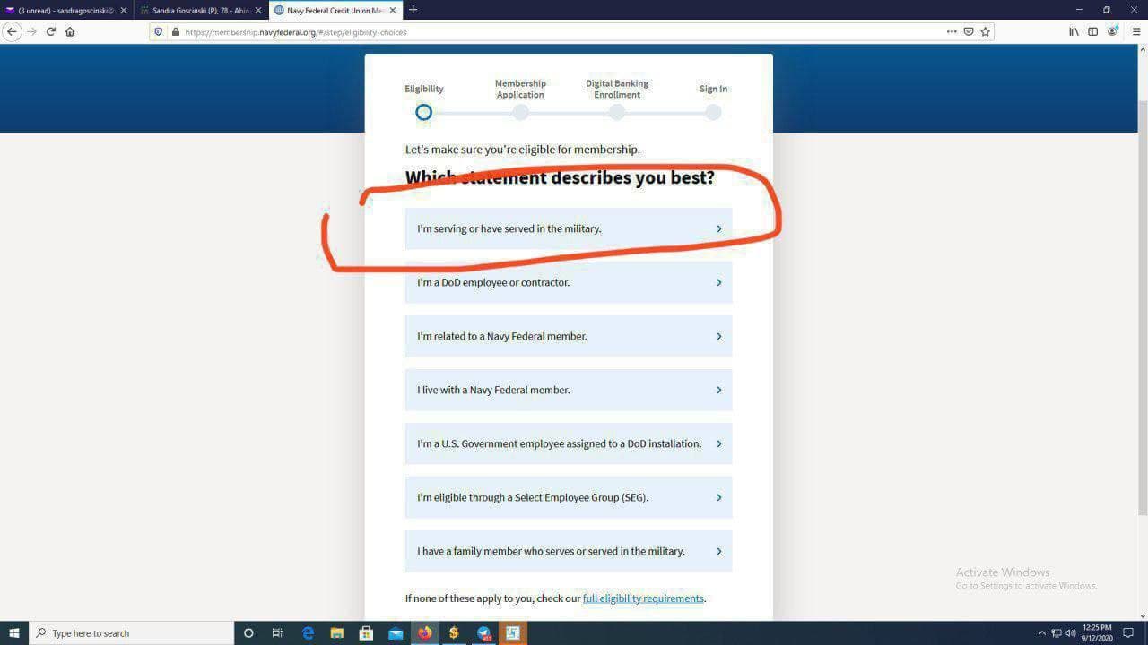Expand chevron for 'I live with a Navy Federal member'
The height and width of the screenshot is (645, 1148).
click(718, 391)
